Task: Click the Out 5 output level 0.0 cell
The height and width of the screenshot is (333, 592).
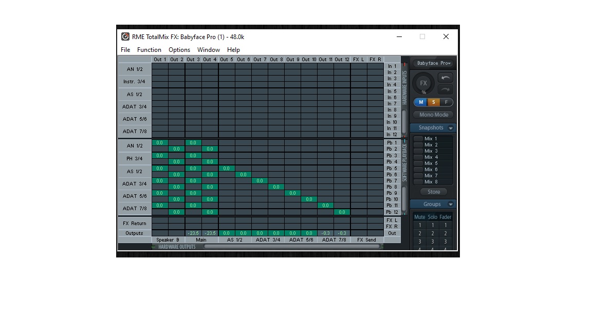Action: tap(226, 233)
